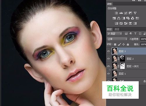Click the layer name 图层 3
Screen dimensions: 146x106
click(122, 51)
